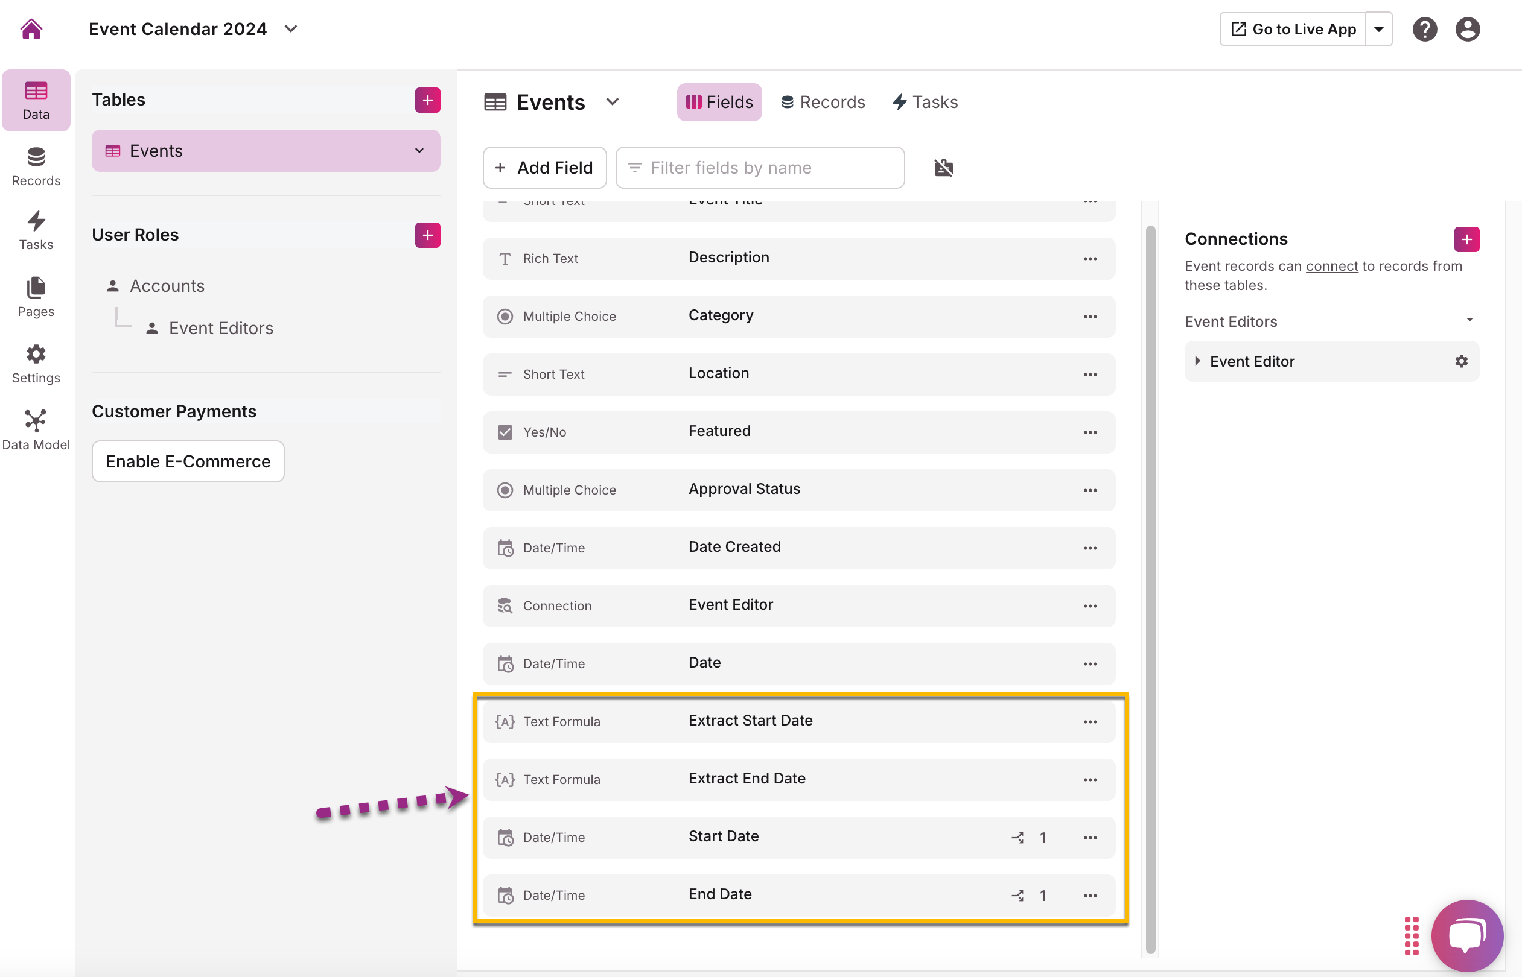
Task: Open options menu for Featured field
Action: click(1090, 432)
